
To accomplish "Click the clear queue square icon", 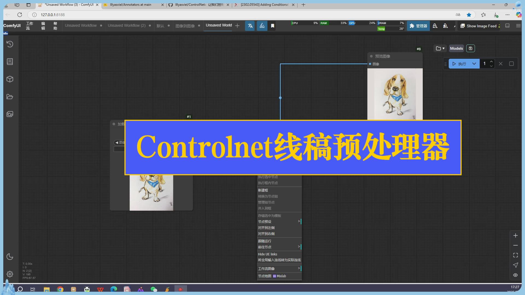I will [x=511, y=64].
